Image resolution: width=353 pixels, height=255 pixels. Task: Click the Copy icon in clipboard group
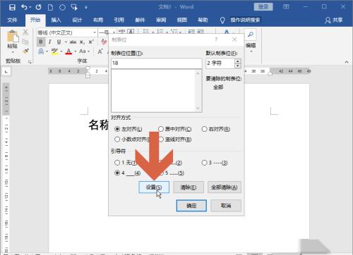pos(25,42)
